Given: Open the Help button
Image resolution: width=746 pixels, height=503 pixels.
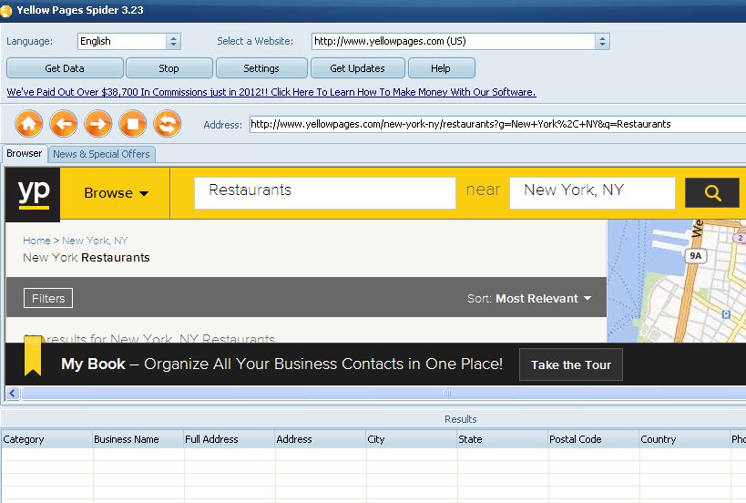Looking at the screenshot, I should [441, 68].
